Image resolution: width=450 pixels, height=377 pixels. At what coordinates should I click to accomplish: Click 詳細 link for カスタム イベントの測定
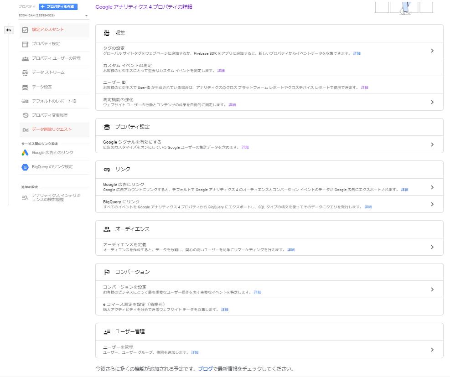coord(221,71)
